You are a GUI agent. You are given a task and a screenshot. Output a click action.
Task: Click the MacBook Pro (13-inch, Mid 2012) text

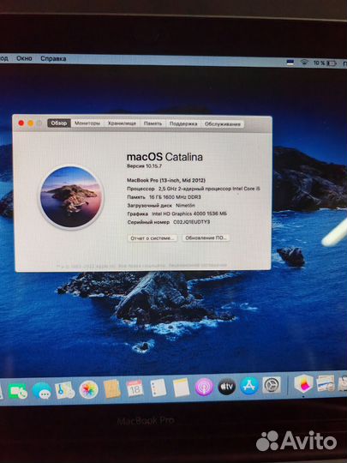pyautogui.click(x=166, y=180)
